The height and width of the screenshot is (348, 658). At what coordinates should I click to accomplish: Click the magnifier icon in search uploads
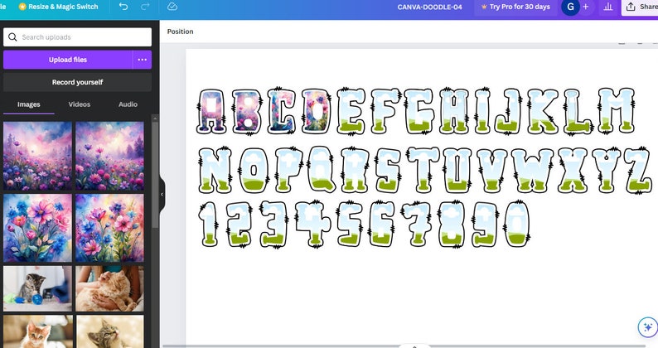click(x=12, y=37)
